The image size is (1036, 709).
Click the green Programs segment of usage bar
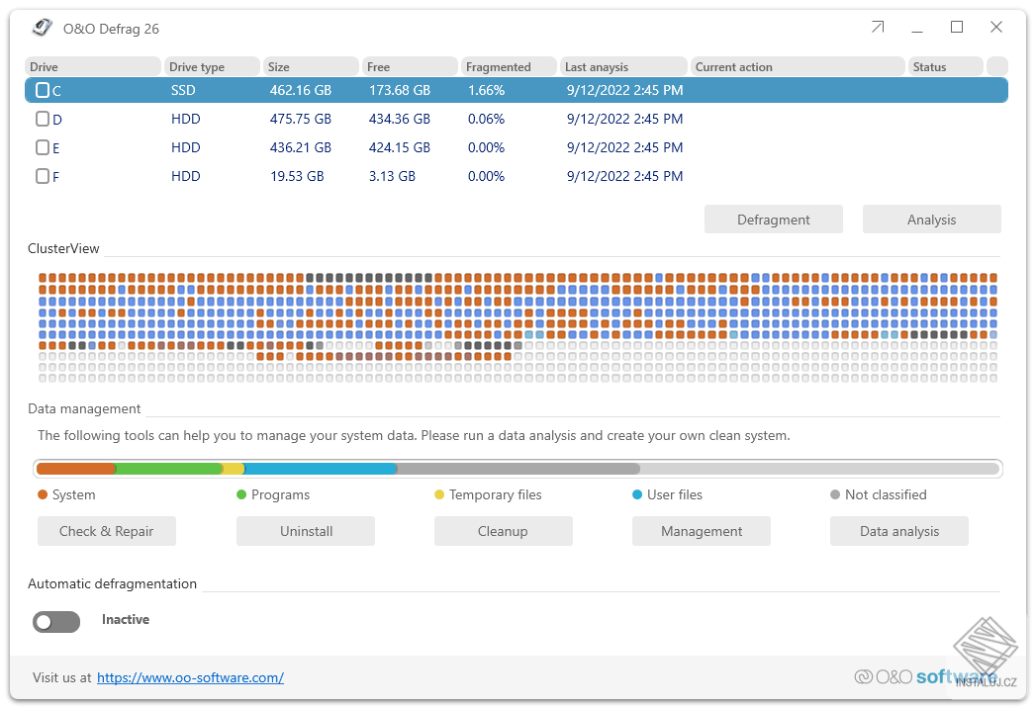click(169, 469)
